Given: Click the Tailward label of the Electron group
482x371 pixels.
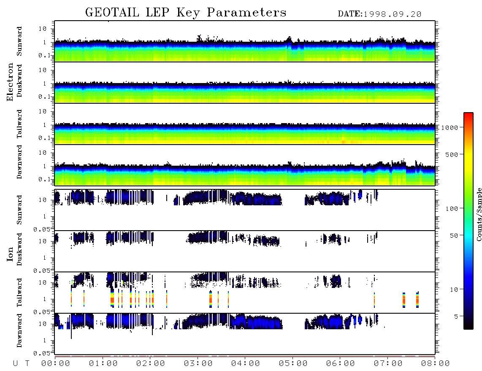Looking at the screenshot, I should [x=19, y=124].
